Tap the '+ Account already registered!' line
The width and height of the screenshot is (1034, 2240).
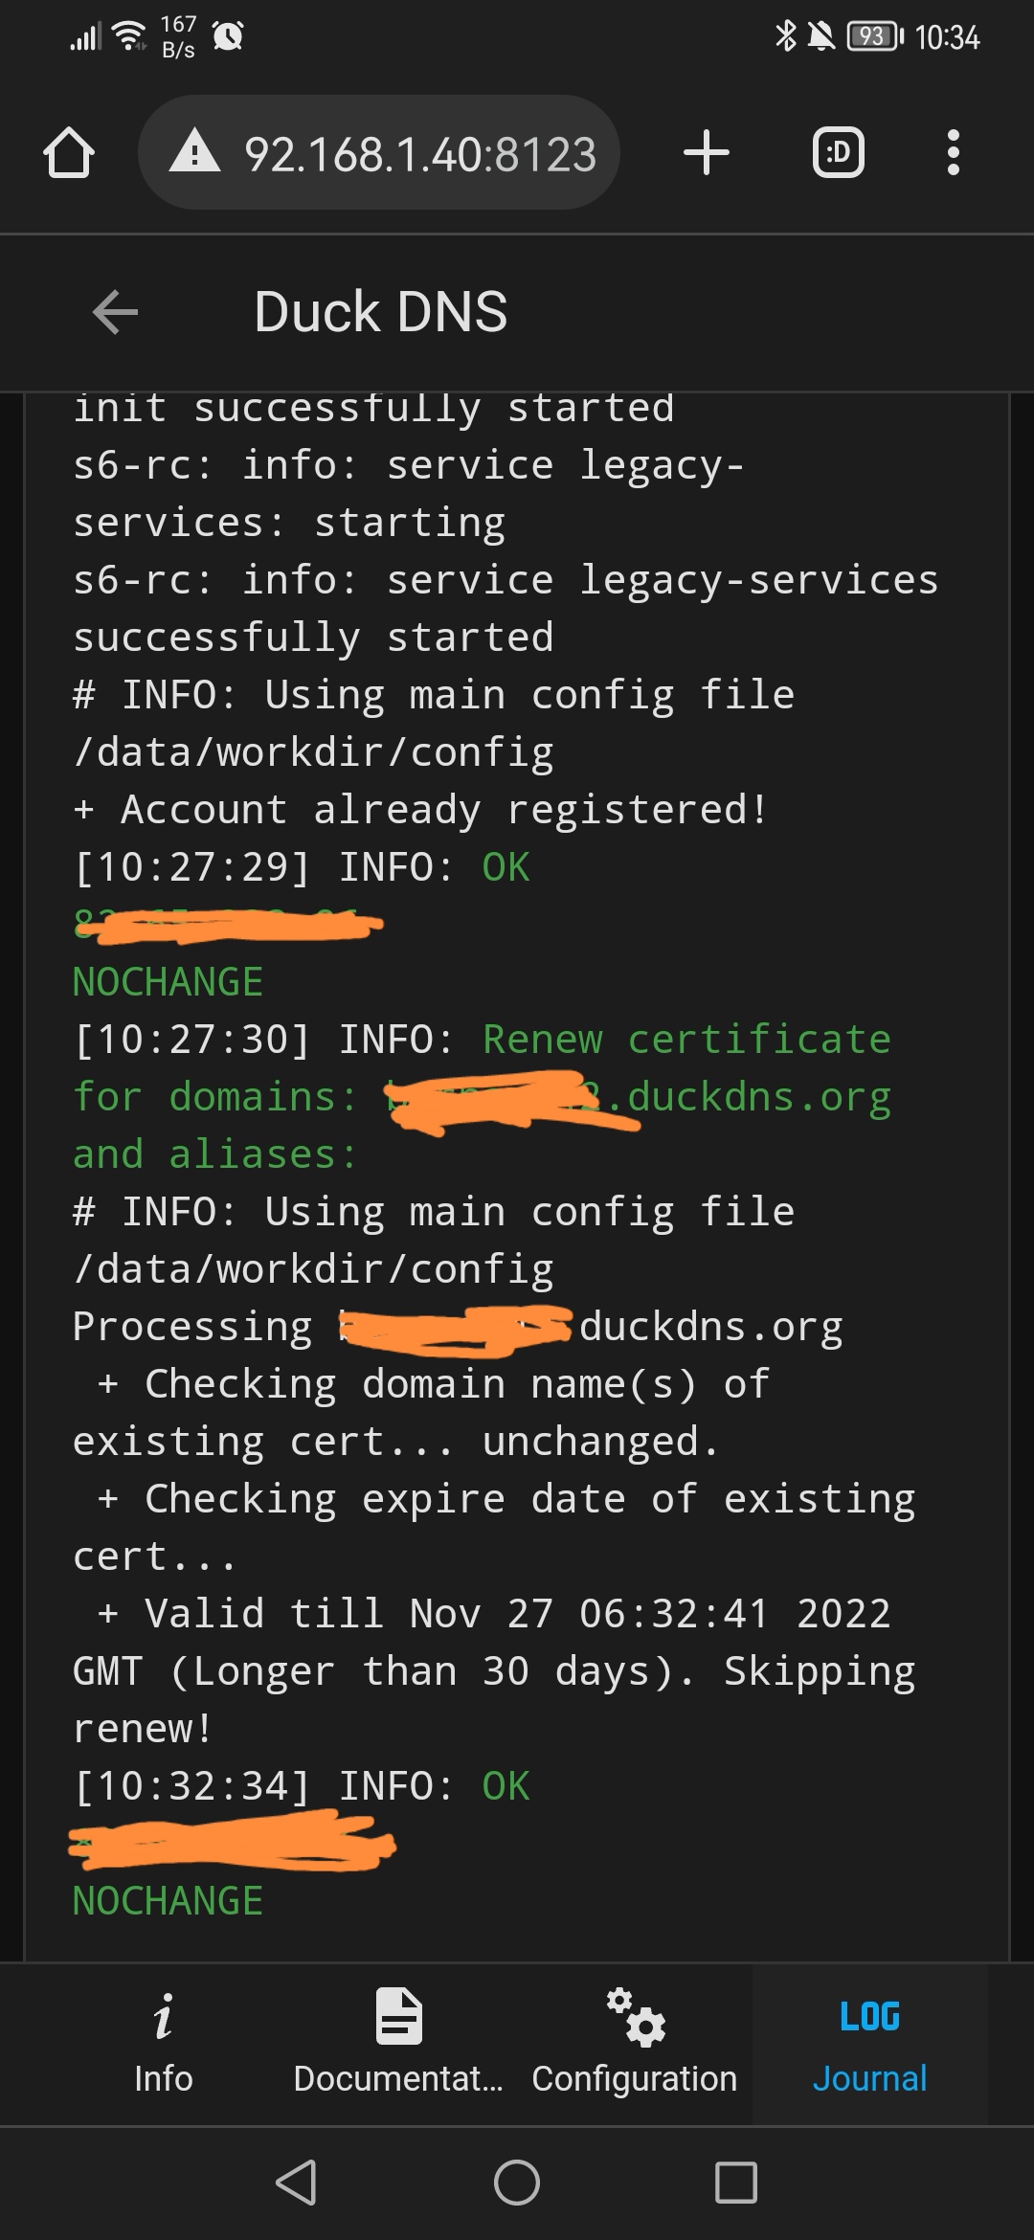(420, 810)
